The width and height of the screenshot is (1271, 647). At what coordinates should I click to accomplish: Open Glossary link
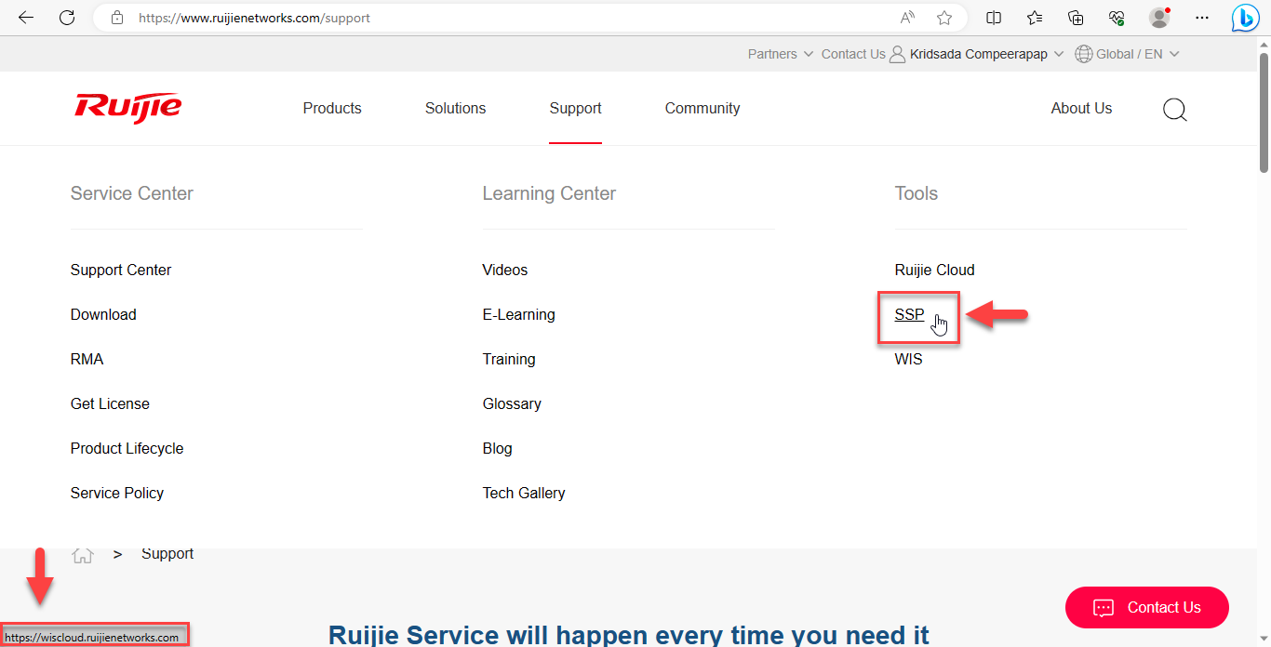[x=512, y=403]
